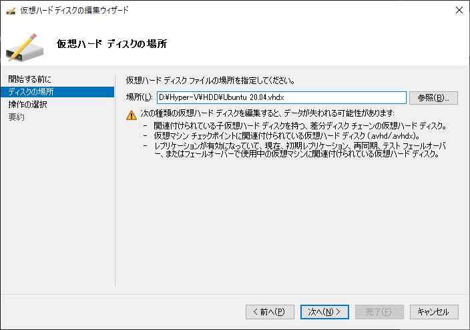This screenshot has height=330, width=470.
Task: Click into the 場所 path input field
Action: pyautogui.click(x=282, y=97)
